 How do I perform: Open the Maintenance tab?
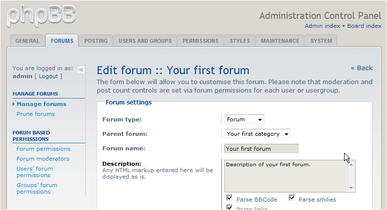[280, 41]
